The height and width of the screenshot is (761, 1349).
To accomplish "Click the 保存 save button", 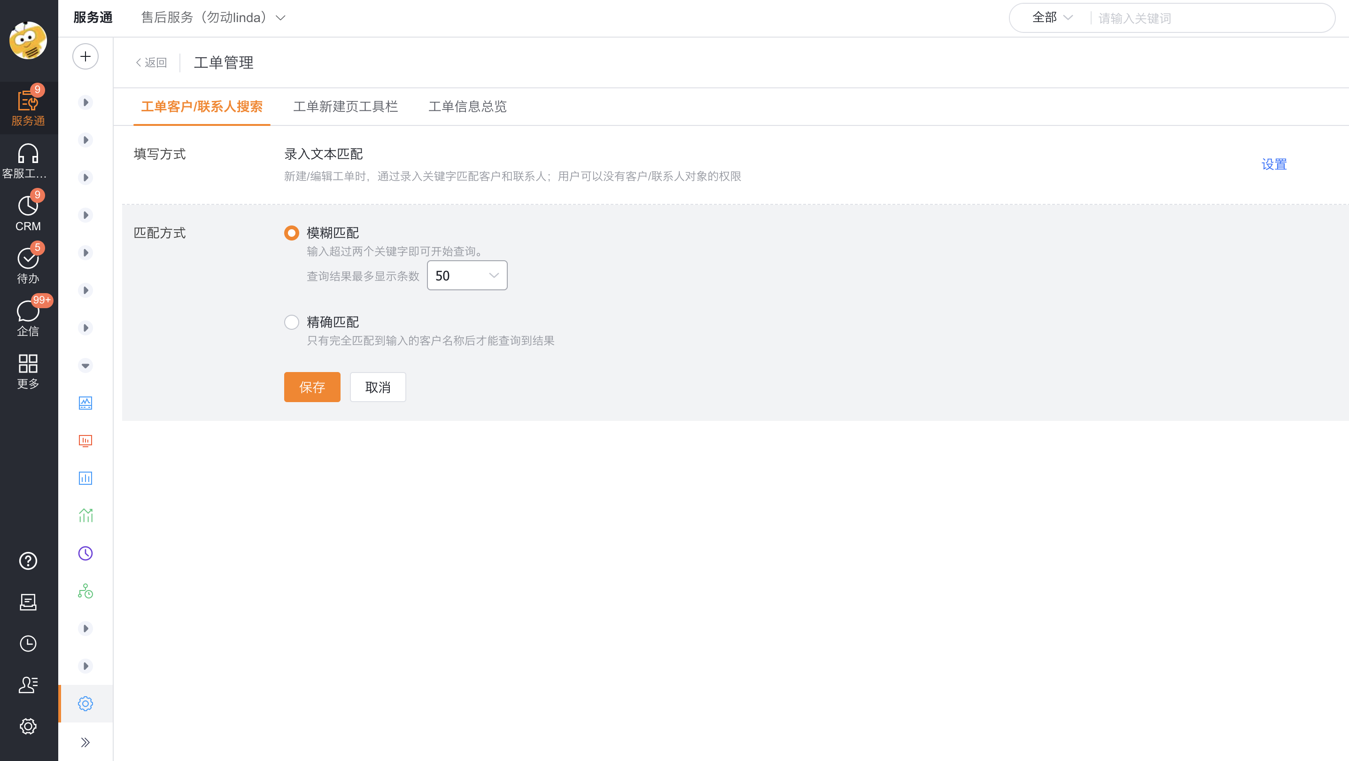I will click(x=312, y=387).
